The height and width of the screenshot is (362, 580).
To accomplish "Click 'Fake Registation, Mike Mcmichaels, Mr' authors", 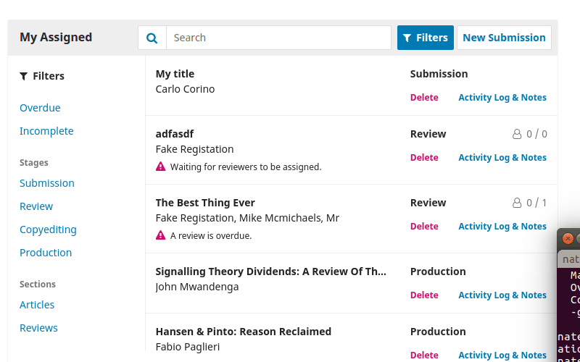I will coord(247,218).
